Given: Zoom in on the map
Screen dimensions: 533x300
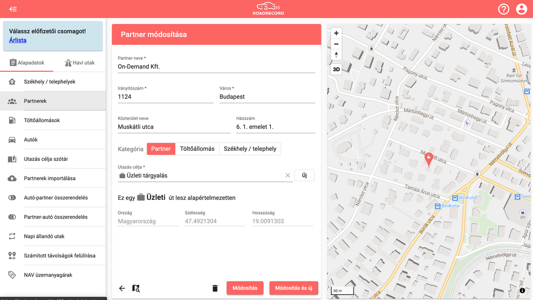Looking at the screenshot, I should tap(336, 33).
